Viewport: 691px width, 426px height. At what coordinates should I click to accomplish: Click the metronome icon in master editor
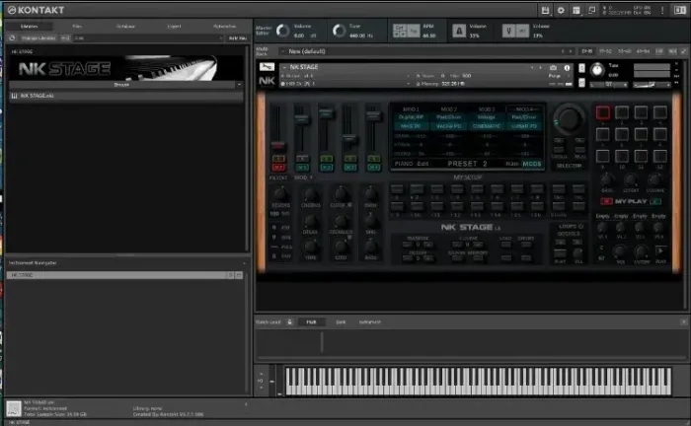(459, 31)
